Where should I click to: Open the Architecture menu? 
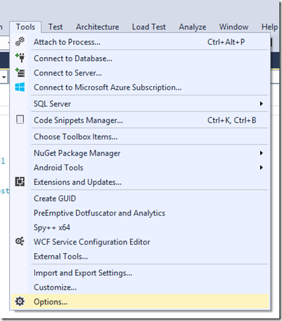[98, 27]
